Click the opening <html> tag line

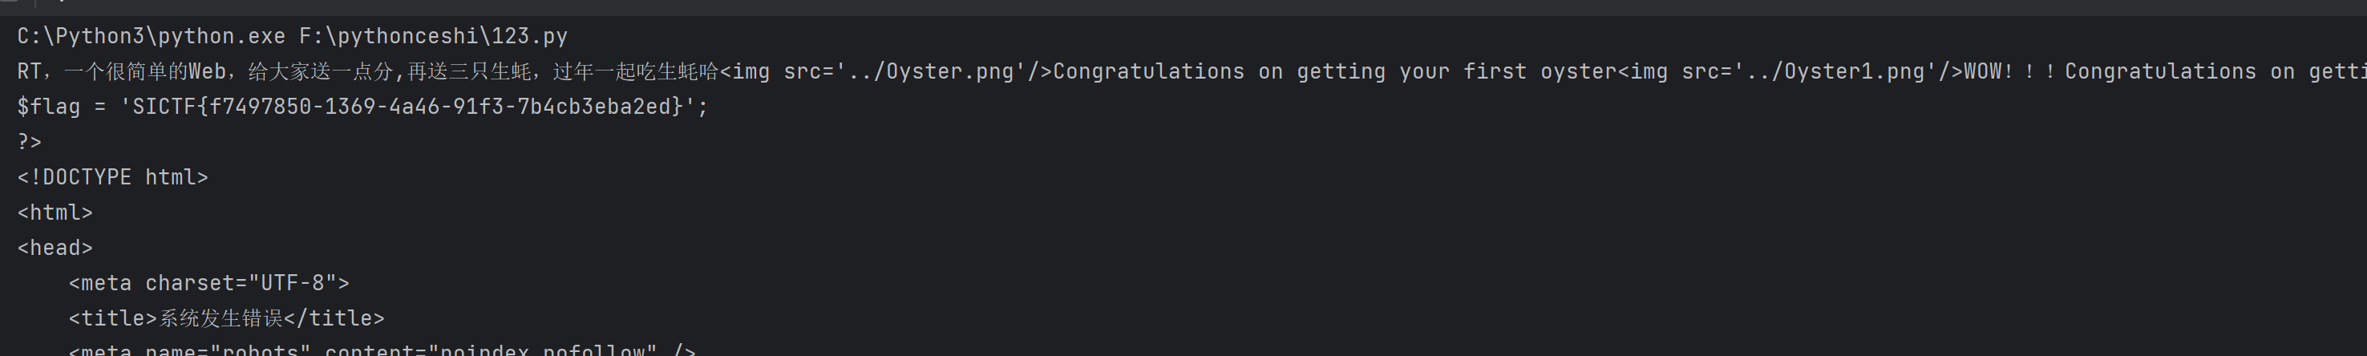coord(55,212)
